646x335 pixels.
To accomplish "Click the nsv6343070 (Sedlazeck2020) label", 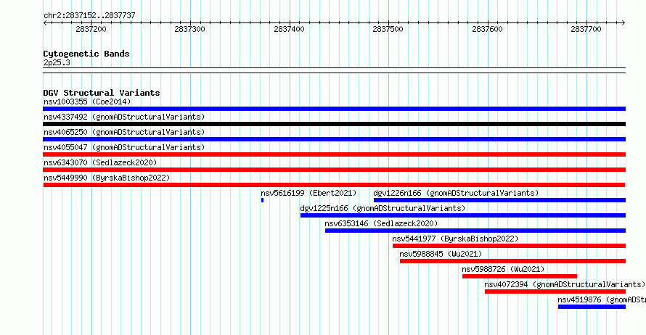I will coord(100,162).
